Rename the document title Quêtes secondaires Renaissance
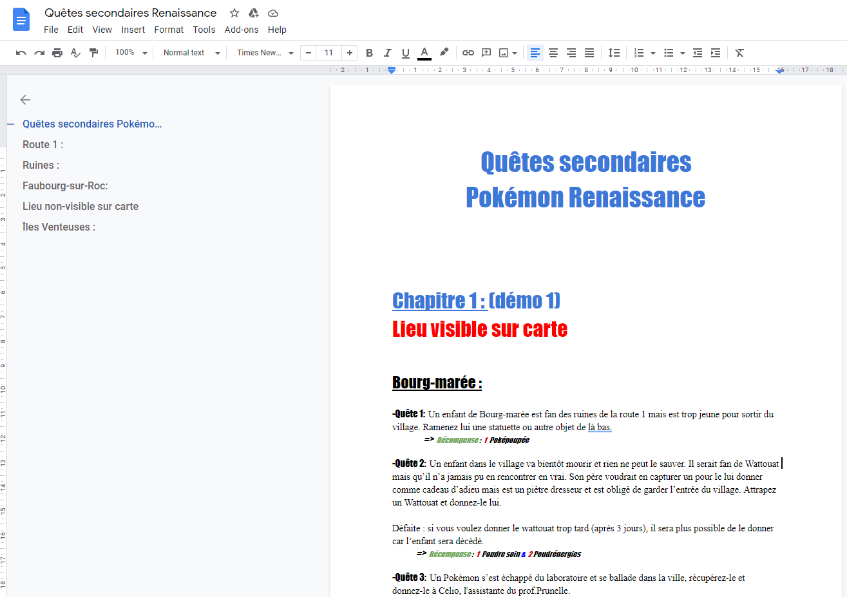Image resolution: width=847 pixels, height=597 pixels. 130,13
